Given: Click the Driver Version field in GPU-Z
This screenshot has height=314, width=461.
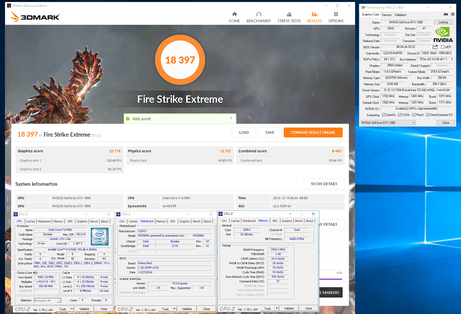Looking at the screenshot, I should tap(416, 90).
